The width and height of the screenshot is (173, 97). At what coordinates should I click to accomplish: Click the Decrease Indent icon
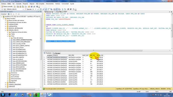tap(68, 9)
